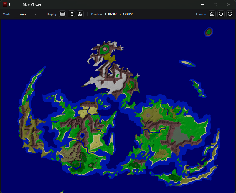Screen dimensions: 236x193
Task: Click the pink crater on the northern continent
Action: click(105, 49)
